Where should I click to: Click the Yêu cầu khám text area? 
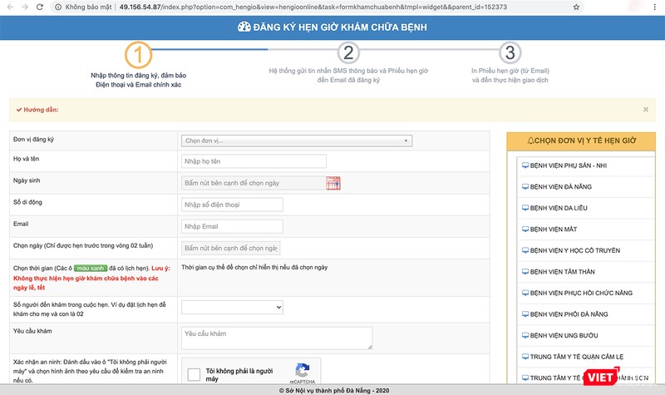tap(276, 337)
